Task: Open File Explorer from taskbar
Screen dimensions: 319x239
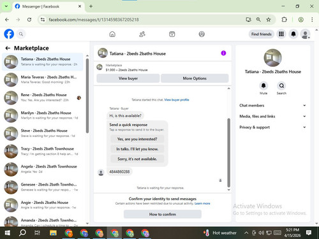Action: (53, 233)
